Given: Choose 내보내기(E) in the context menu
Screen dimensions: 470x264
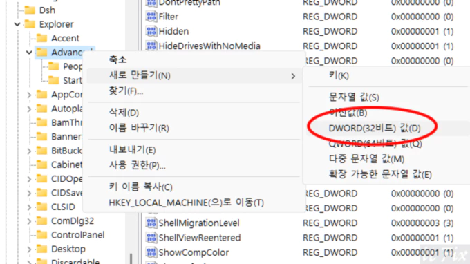Looking at the screenshot, I should tap(194, 150).
